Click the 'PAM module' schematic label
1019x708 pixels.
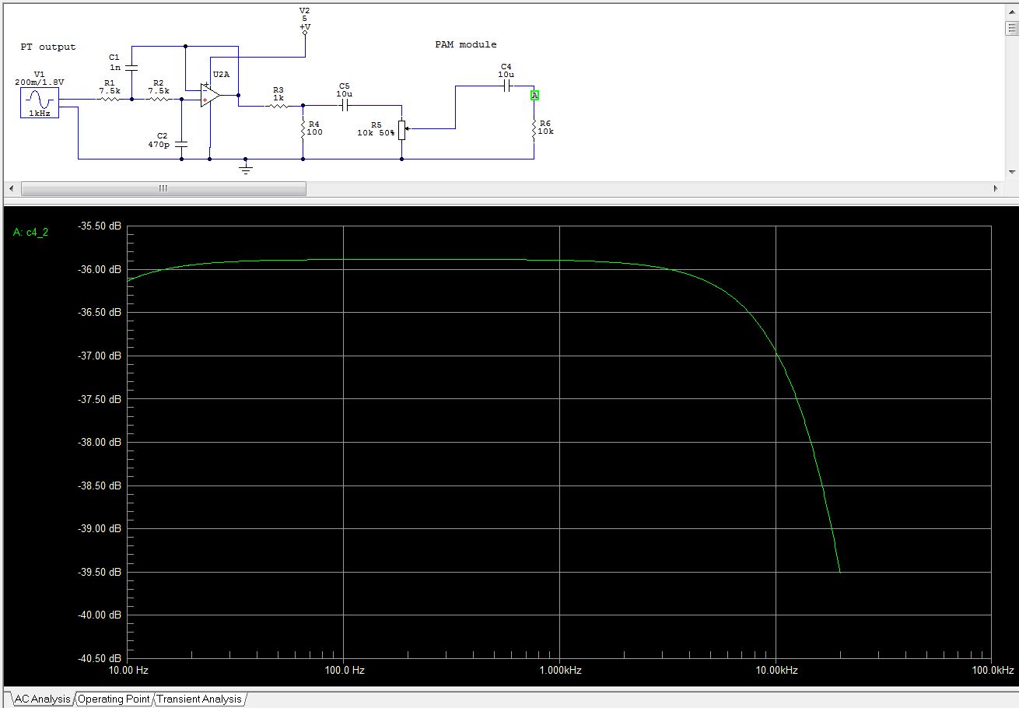[x=466, y=44]
